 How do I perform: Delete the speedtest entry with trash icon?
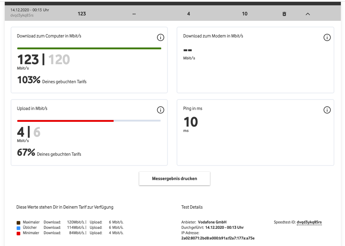point(284,14)
